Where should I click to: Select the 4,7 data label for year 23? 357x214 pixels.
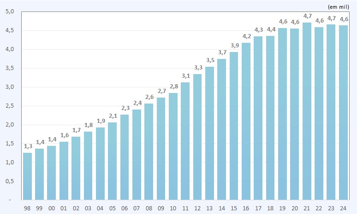[332, 18]
